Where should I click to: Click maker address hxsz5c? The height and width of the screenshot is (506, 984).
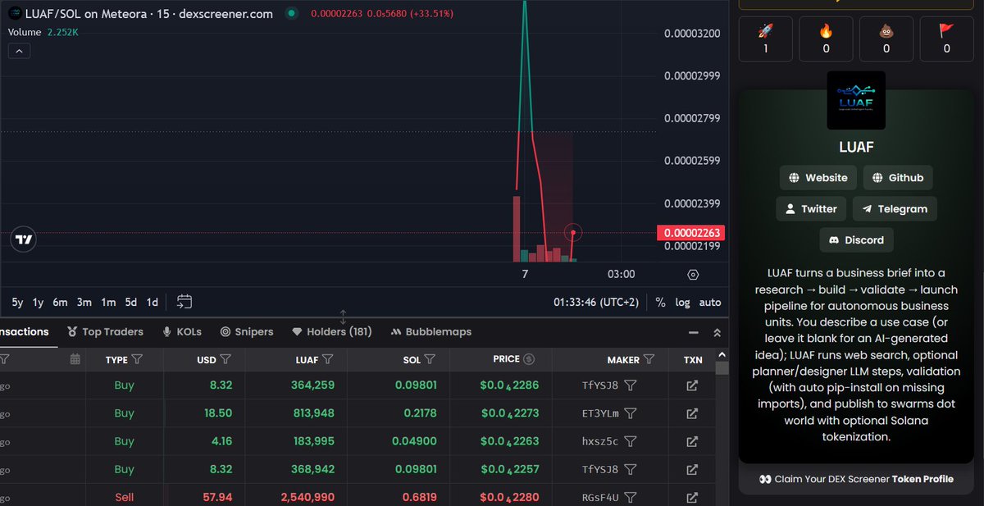(x=600, y=441)
